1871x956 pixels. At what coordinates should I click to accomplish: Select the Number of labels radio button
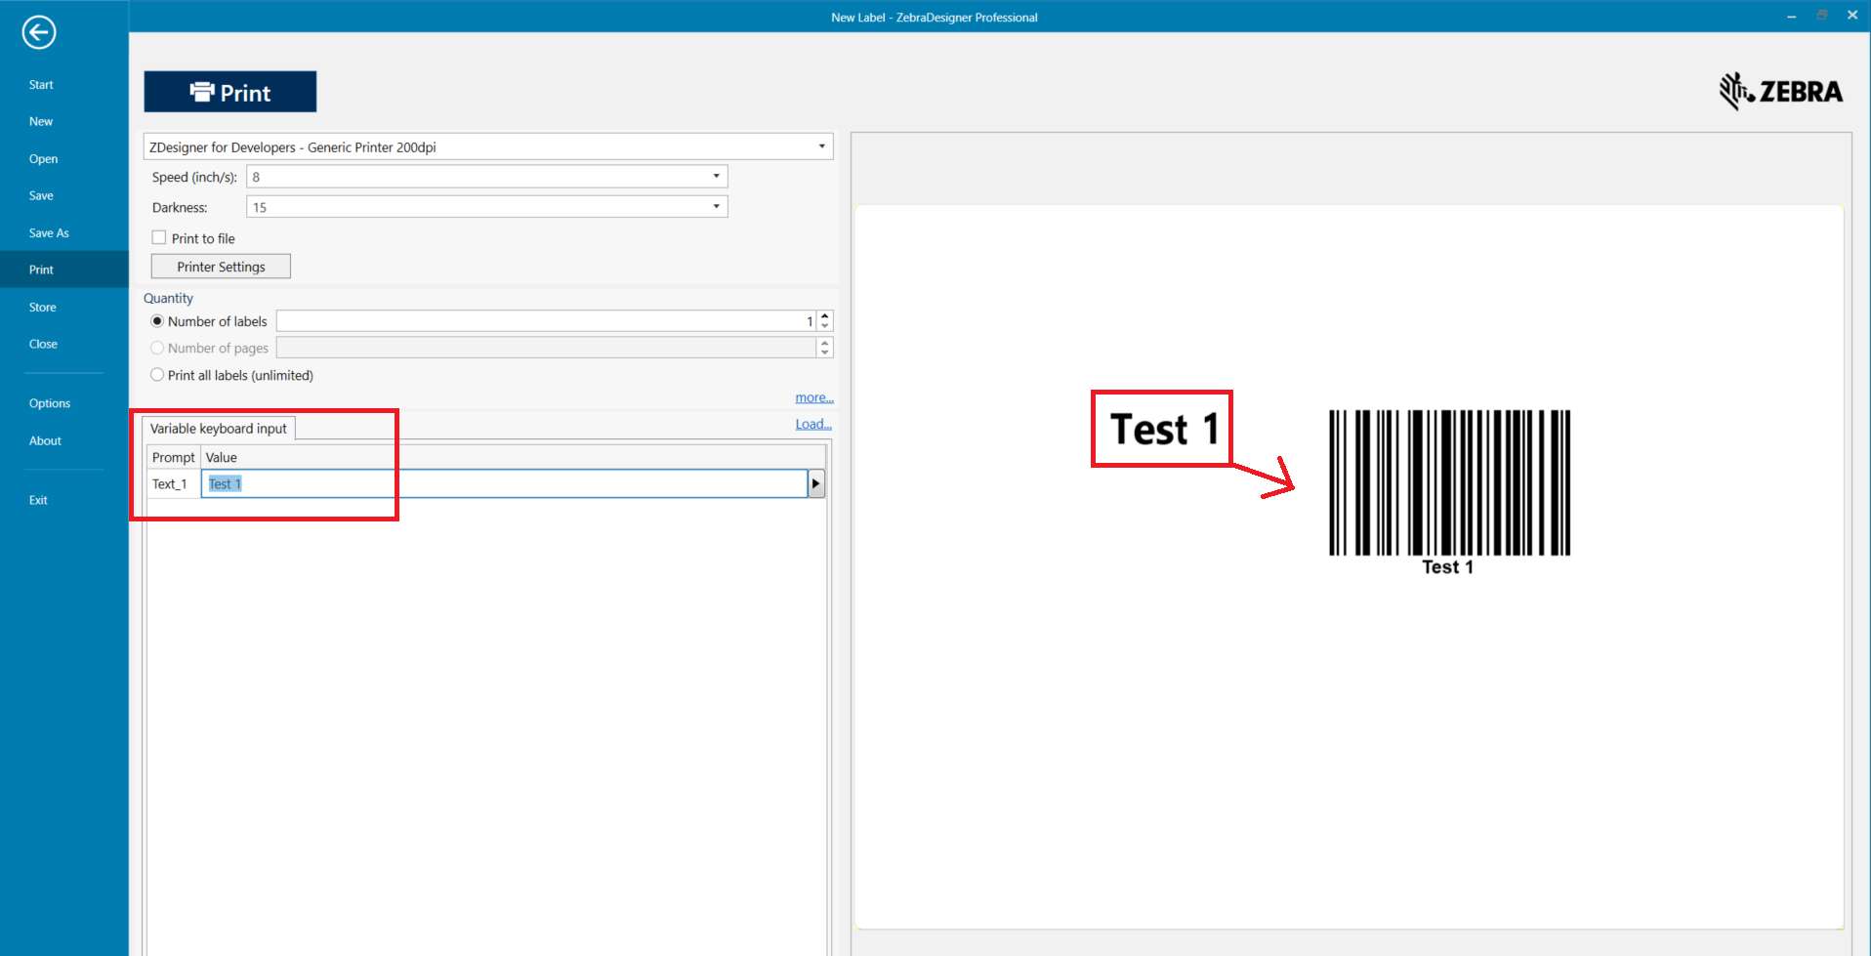157,321
